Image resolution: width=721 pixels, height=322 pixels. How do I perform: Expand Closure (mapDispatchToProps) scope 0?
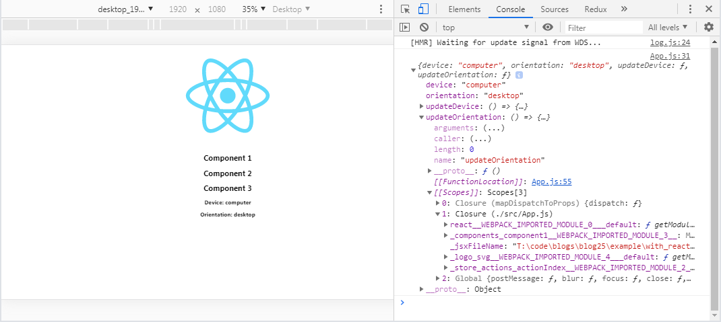(438, 203)
